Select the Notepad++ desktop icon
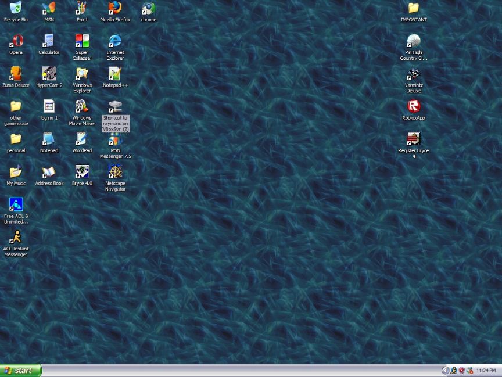Image resolution: width=502 pixels, height=377 pixels. [115, 74]
